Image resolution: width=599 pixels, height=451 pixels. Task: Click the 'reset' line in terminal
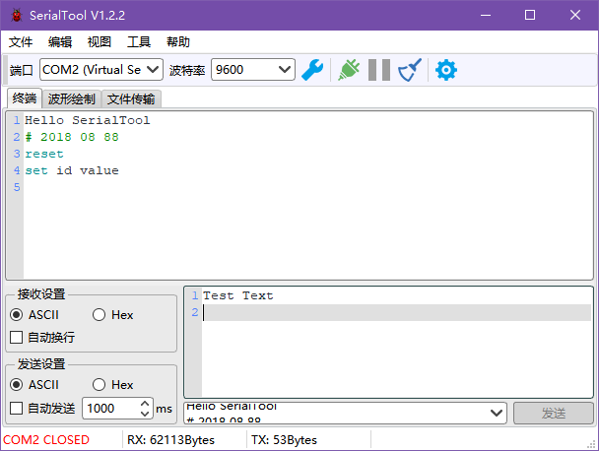point(44,154)
